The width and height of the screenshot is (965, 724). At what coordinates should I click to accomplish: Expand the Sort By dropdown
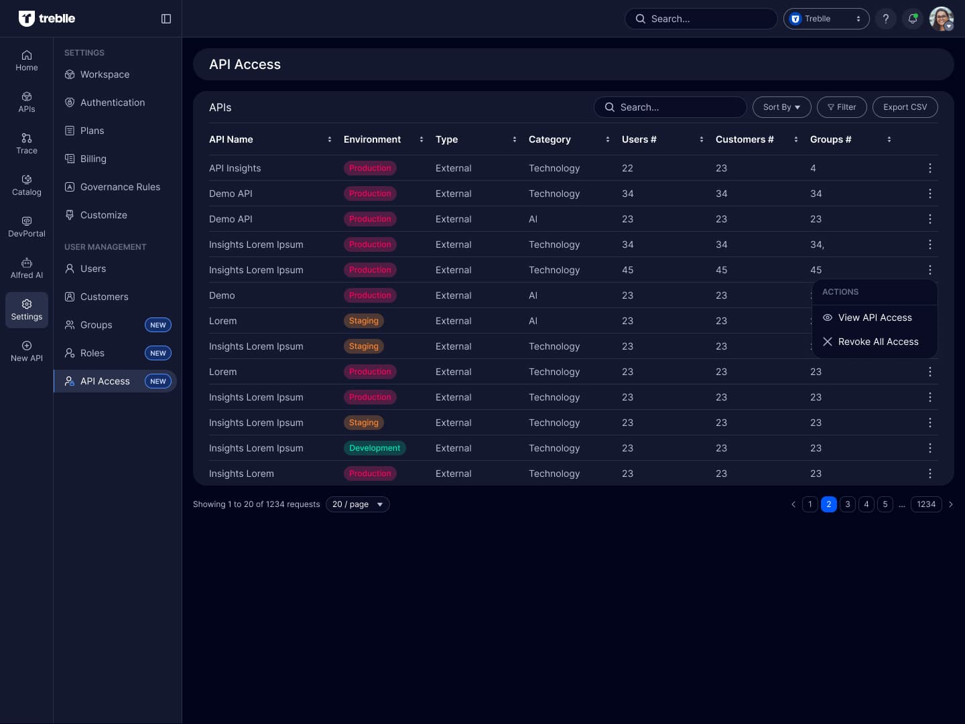click(x=781, y=107)
